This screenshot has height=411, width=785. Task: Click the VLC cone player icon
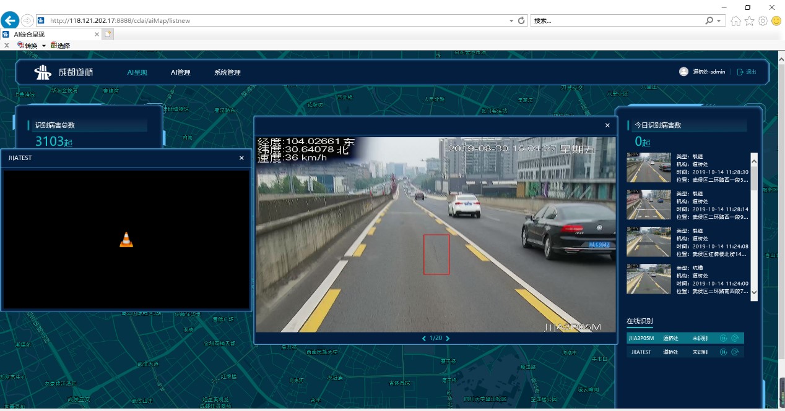click(x=126, y=240)
